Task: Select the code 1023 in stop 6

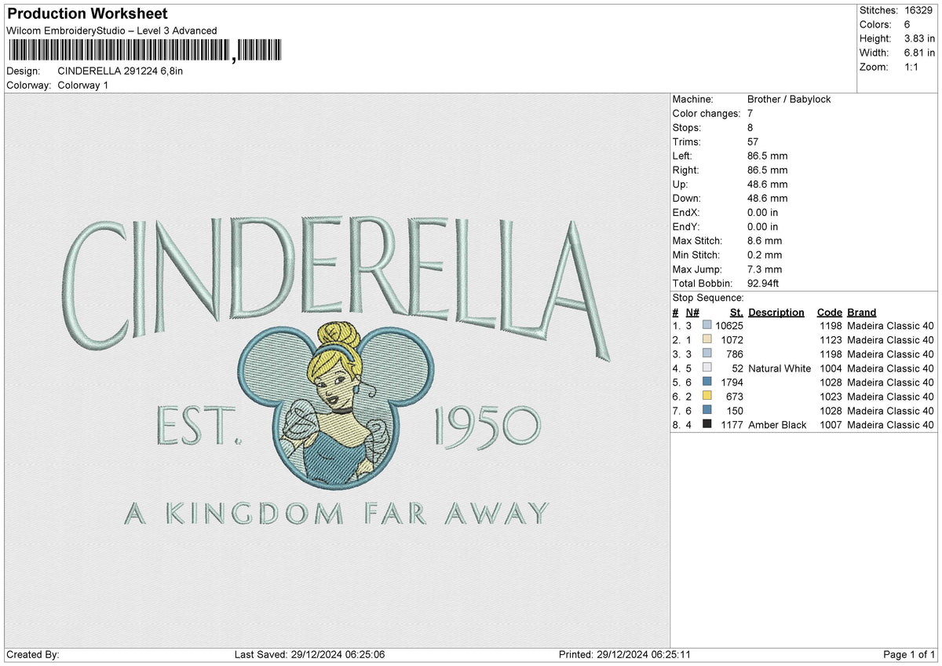Action: [x=831, y=397]
